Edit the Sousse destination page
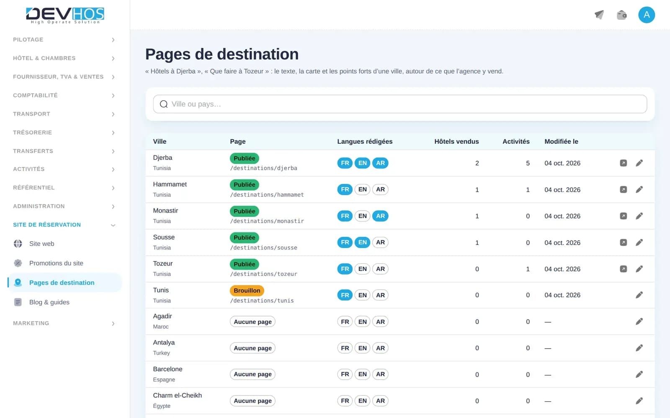Screen dimensions: 670x418 coord(639,242)
